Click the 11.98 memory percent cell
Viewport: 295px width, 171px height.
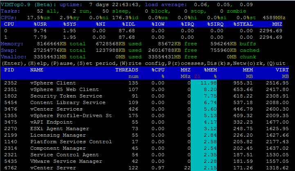209,83
